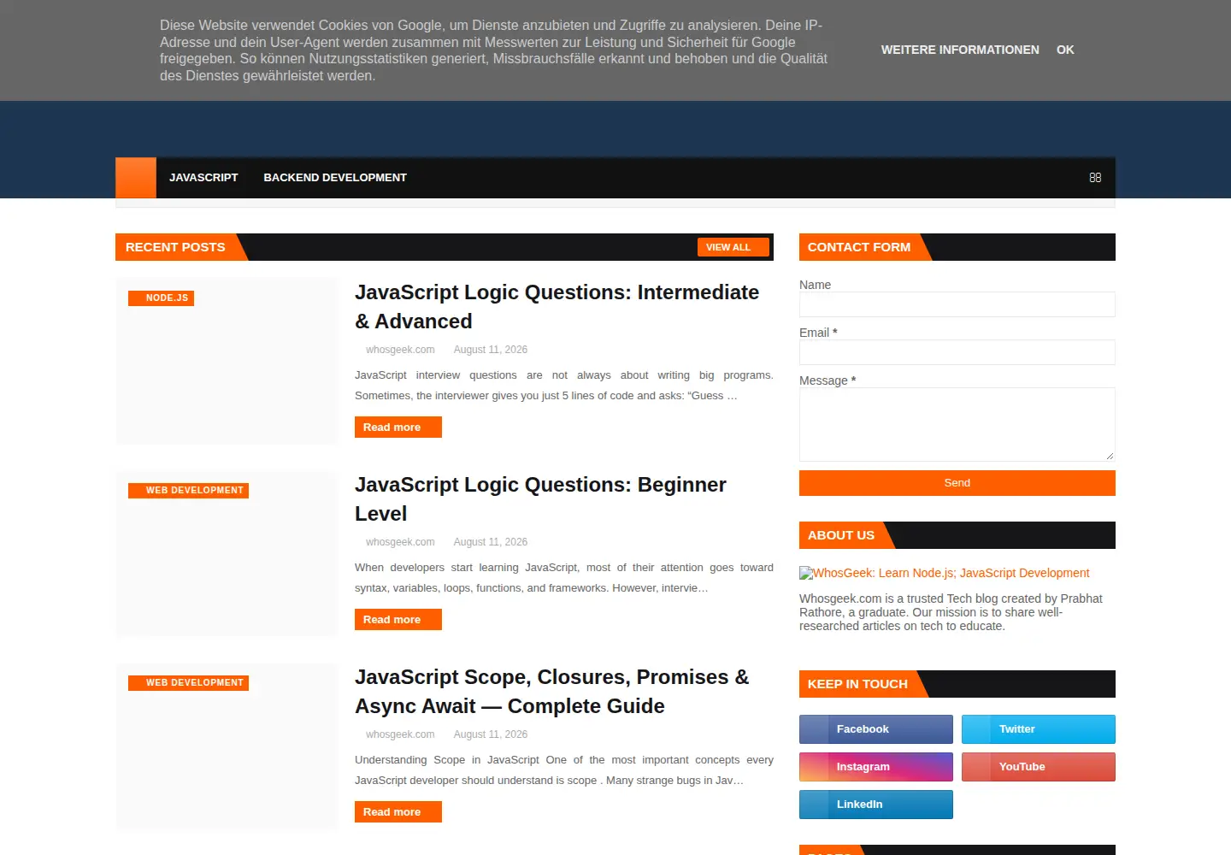
Task: Click VIEW ALL in Recent Posts
Action: coord(733,247)
